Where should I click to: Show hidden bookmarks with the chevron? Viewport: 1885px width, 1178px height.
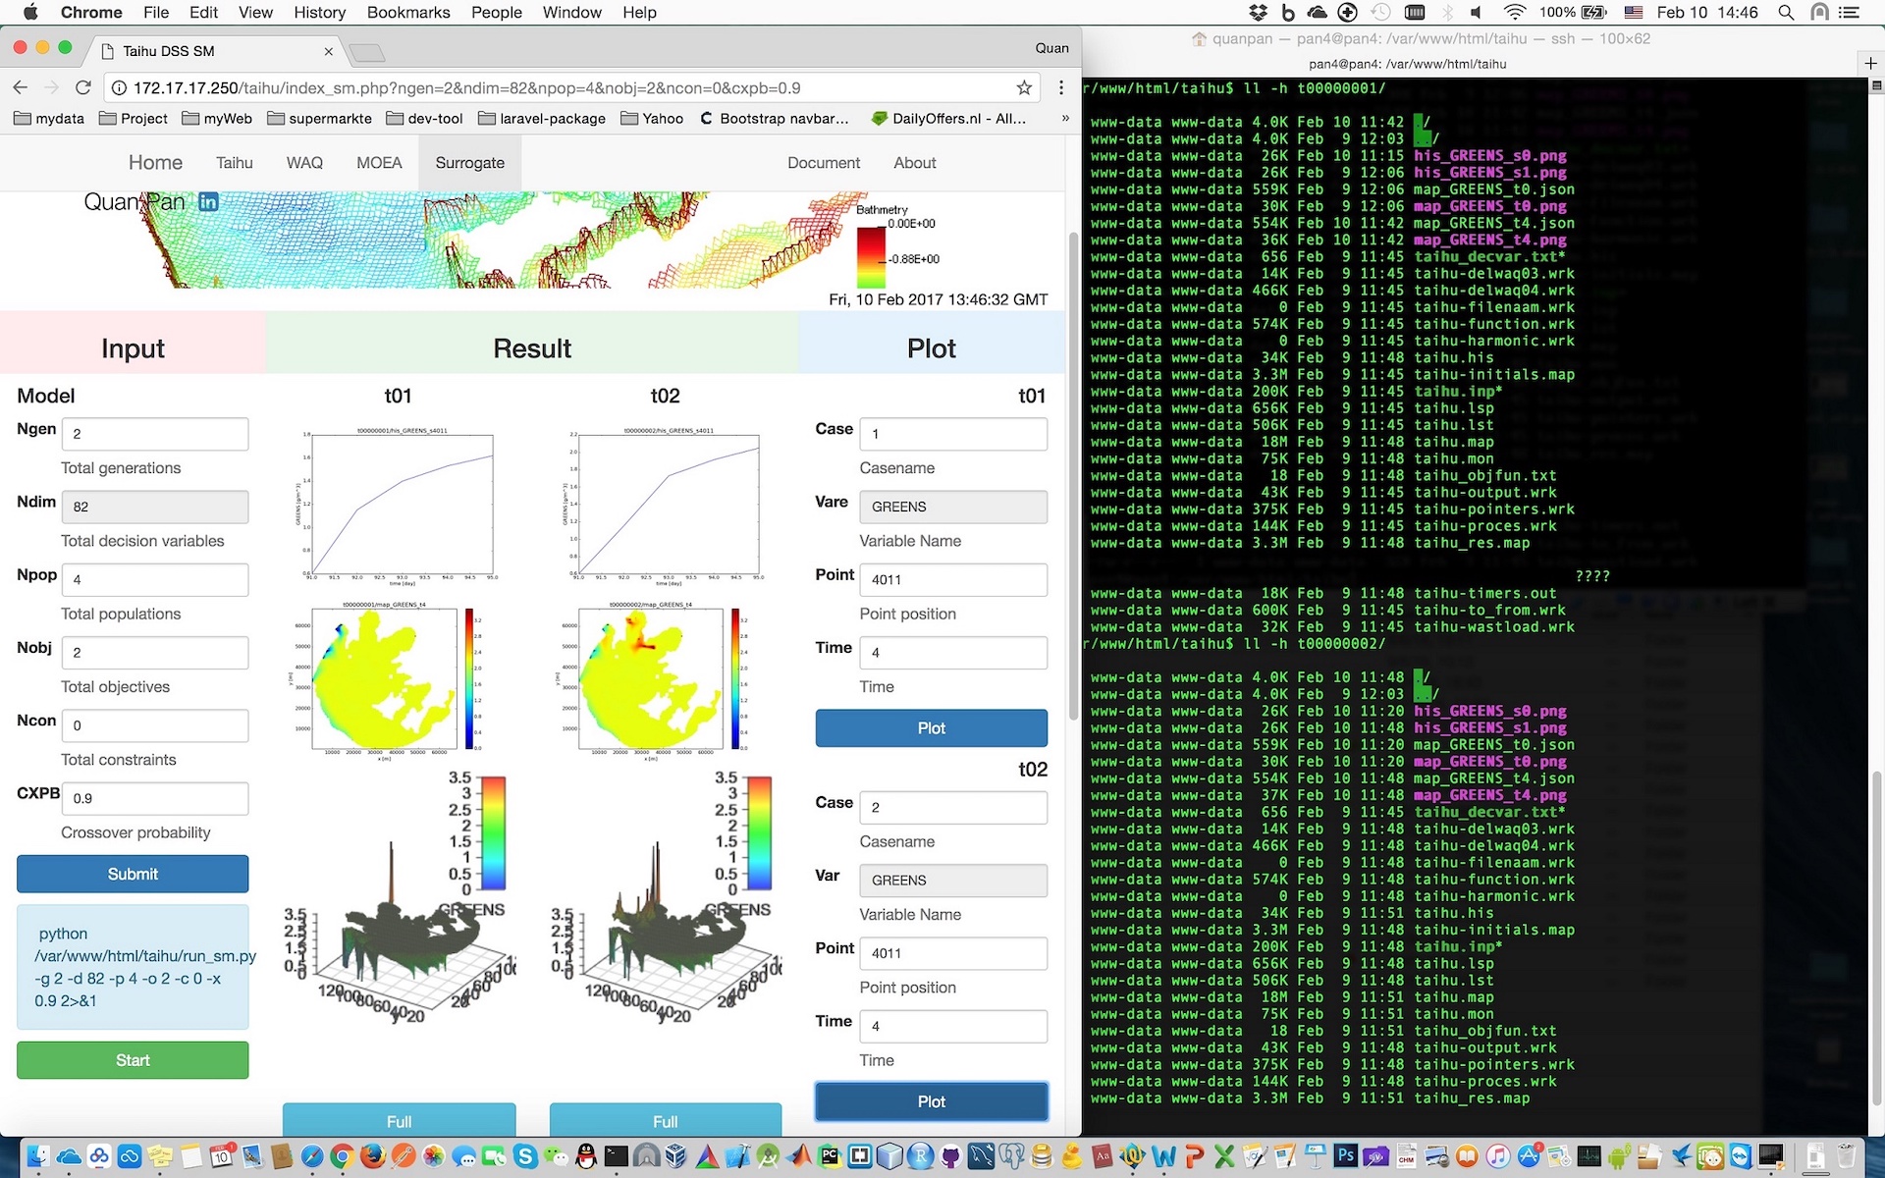pyautogui.click(x=1065, y=118)
